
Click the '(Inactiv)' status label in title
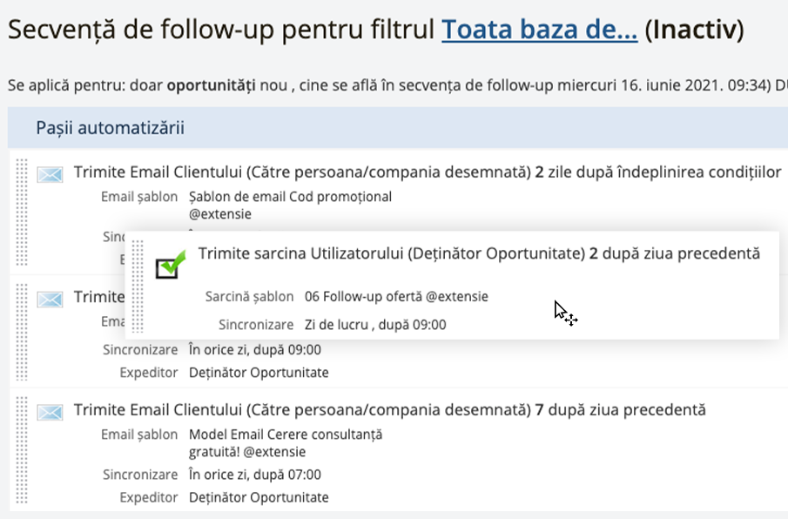click(693, 29)
